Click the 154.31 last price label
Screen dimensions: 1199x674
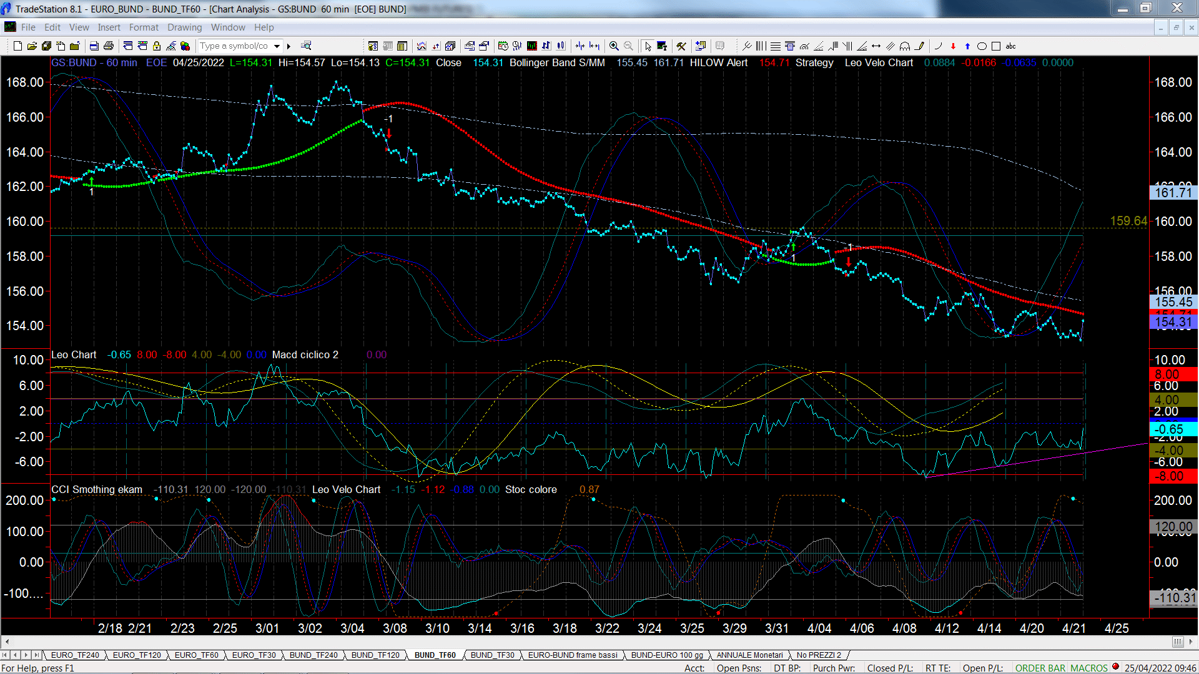1174,323
